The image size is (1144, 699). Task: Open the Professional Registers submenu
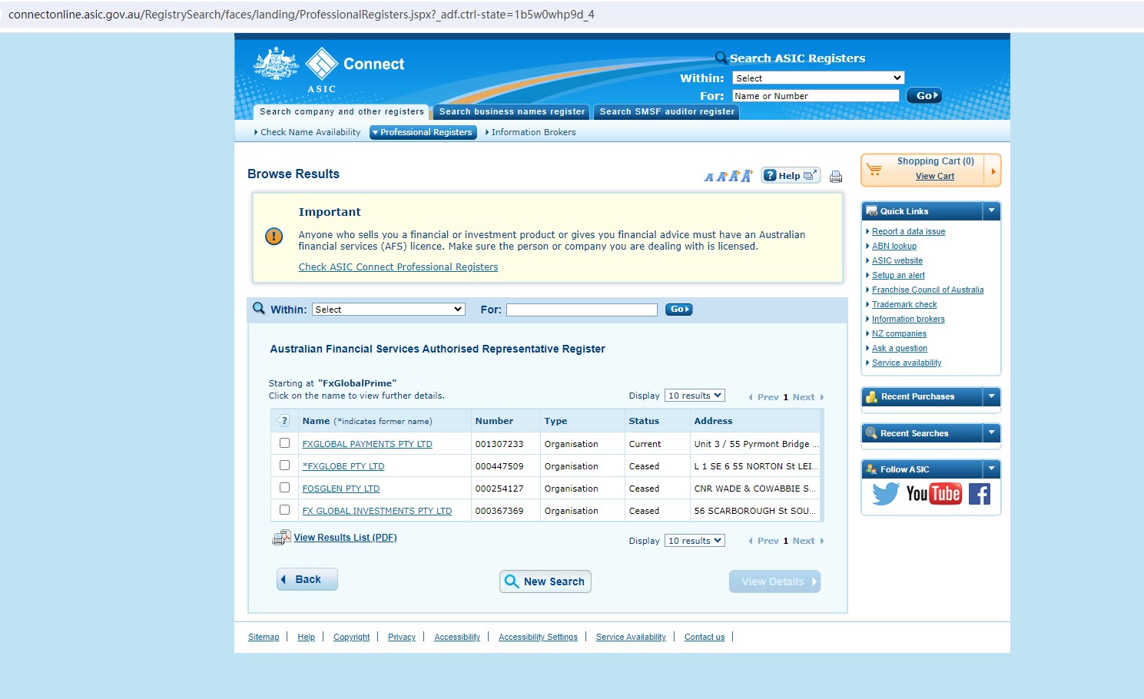(x=423, y=132)
